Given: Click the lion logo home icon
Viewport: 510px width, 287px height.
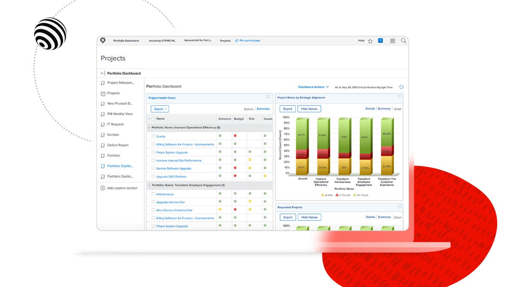Looking at the screenshot, I should [x=103, y=40].
